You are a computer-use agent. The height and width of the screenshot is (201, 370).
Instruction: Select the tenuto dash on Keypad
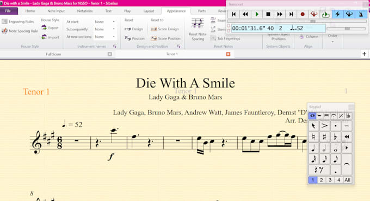click(347, 126)
